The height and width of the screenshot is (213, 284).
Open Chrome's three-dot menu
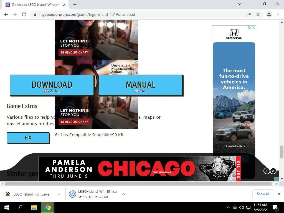tap(278, 14)
